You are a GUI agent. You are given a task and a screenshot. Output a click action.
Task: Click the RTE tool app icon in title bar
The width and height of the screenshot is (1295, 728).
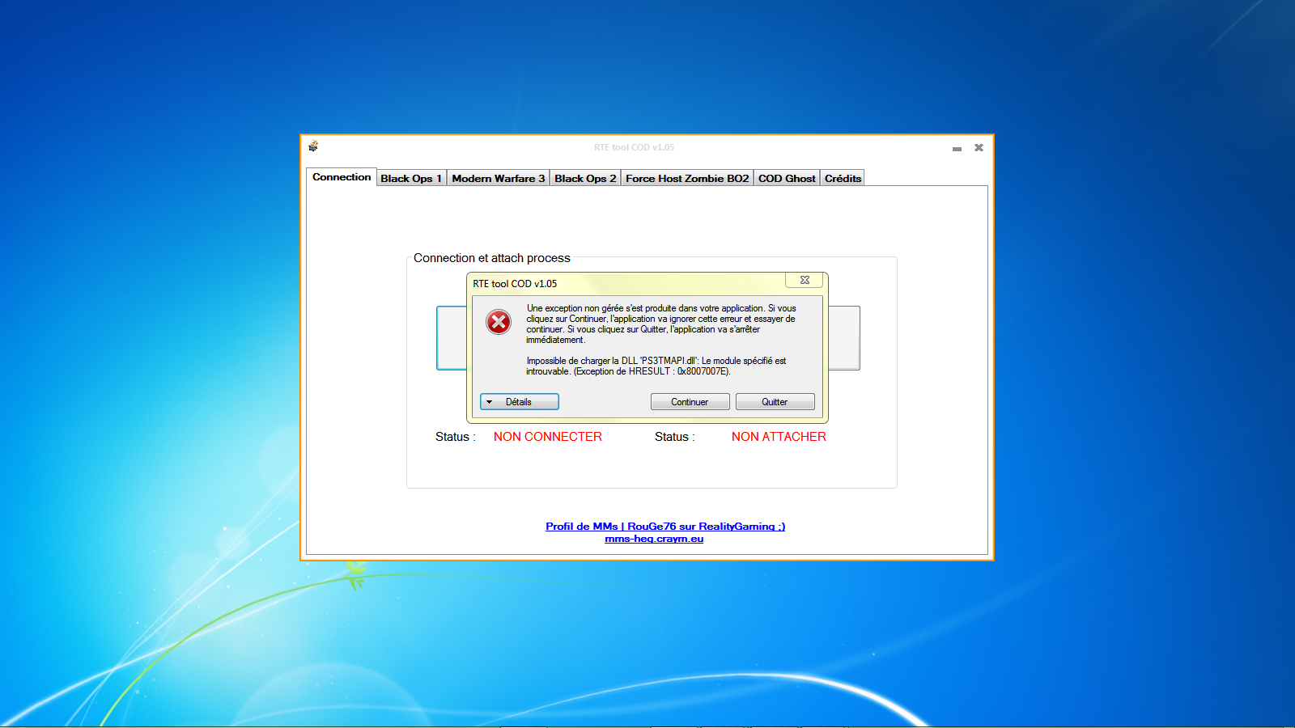pos(313,146)
